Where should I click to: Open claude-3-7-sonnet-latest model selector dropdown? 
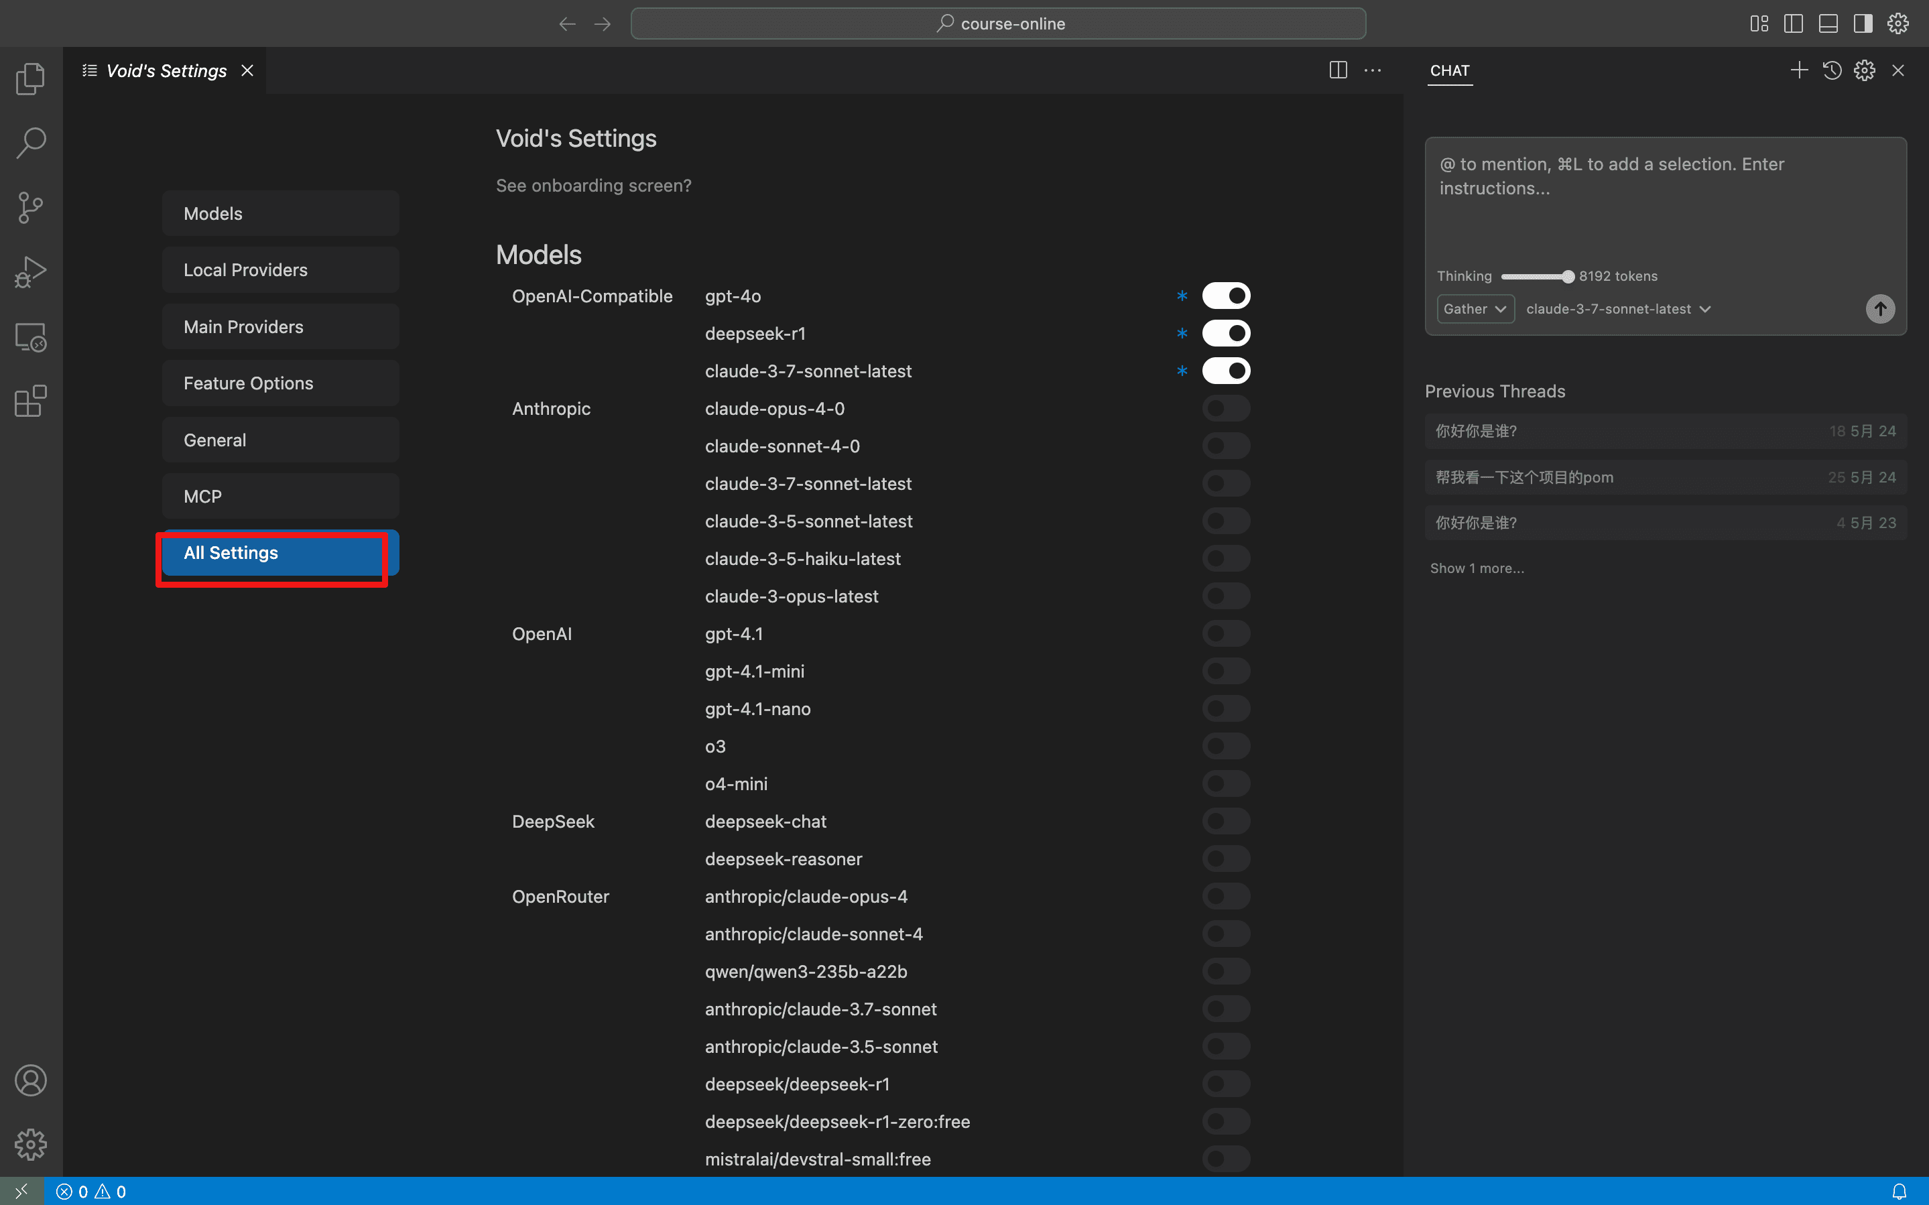pos(1618,308)
